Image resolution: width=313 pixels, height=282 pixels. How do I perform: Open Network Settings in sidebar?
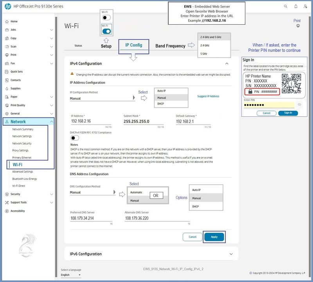click(22, 136)
